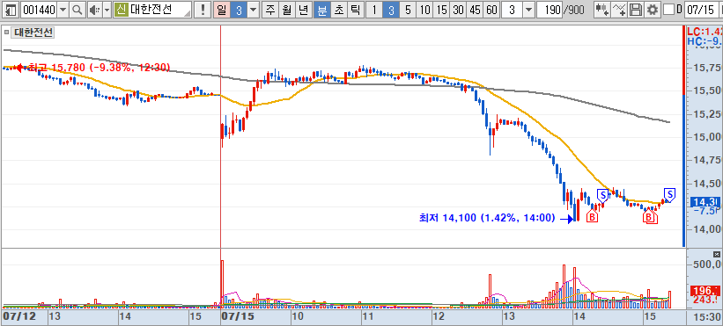Switch to 틱 tick chart
The width and height of the screenshot is (723, 326).
coord(355,10)
